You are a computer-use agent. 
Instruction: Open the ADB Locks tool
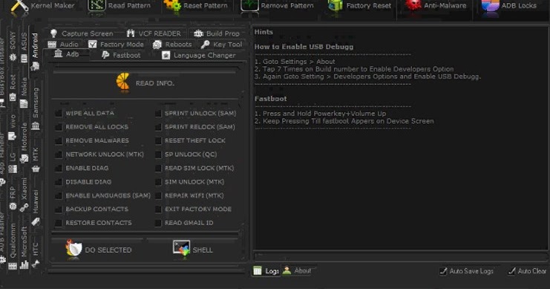click(509, 6)
